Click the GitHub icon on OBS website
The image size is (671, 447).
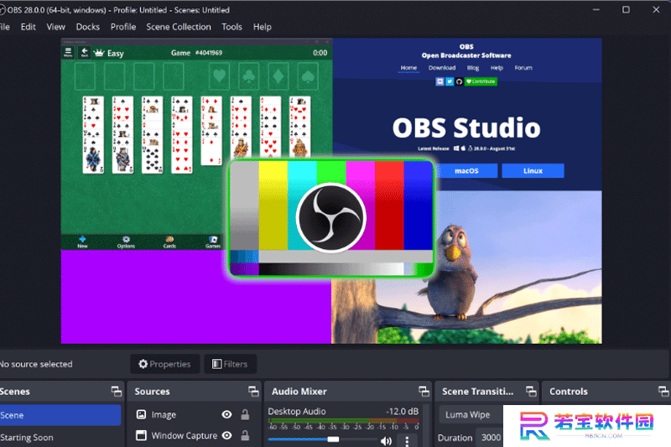click(x=459, y=81)
